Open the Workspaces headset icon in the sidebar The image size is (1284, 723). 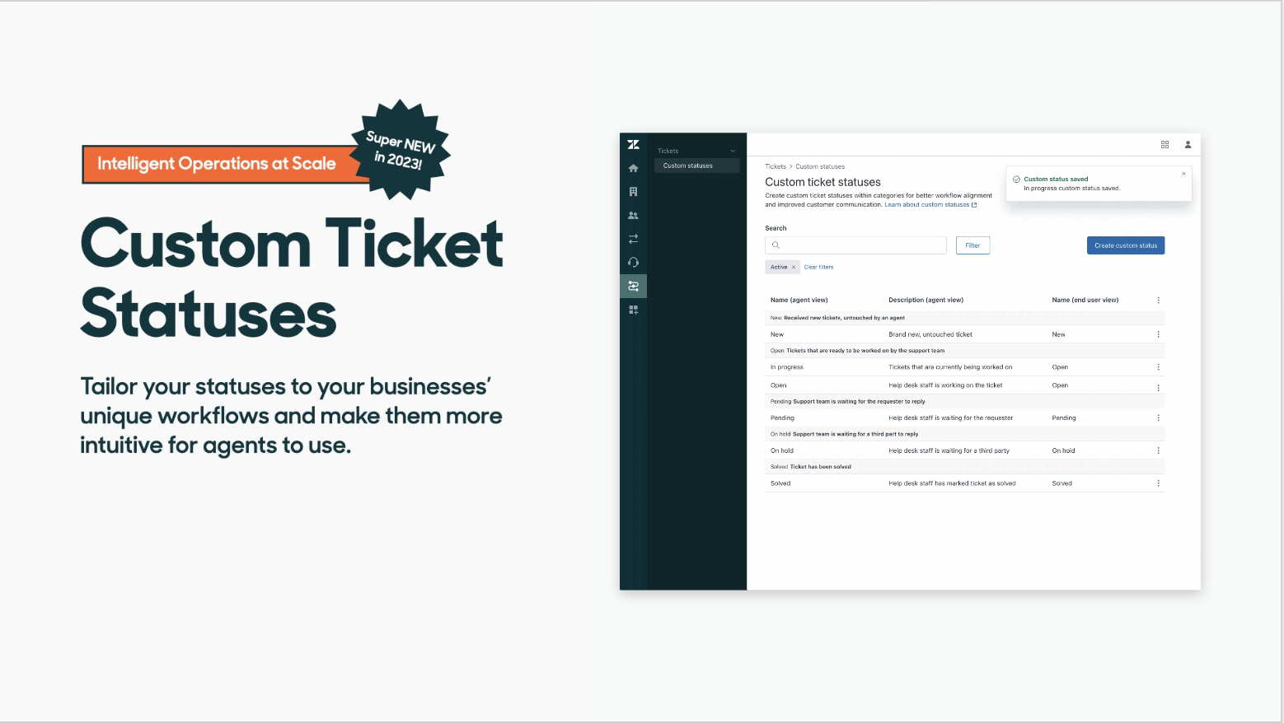(633, 263)
